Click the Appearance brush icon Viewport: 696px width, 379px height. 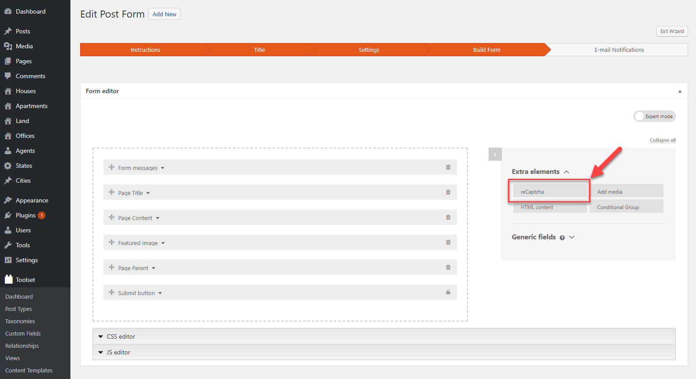[x=8, y=200]
